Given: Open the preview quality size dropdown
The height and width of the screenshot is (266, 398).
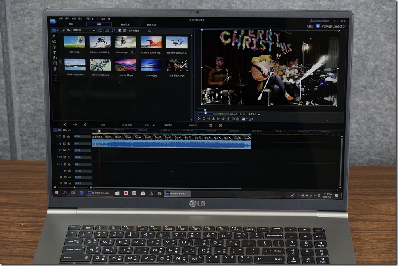Looking at the screenshot, I should 254,114.
